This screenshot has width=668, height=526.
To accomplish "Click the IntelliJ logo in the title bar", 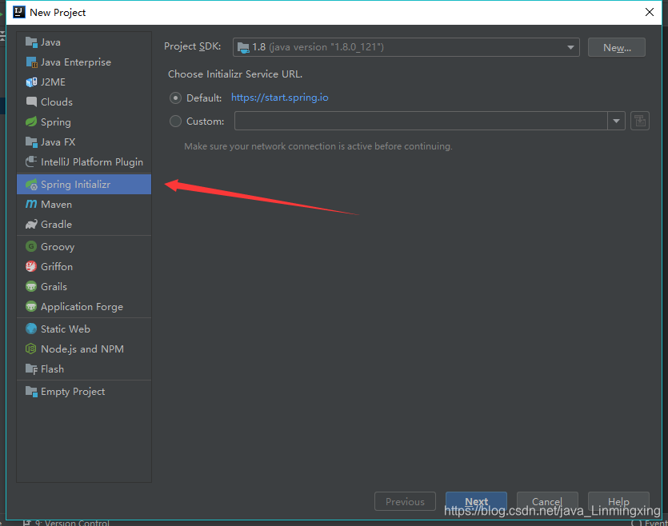I will (x=18, y=12).
